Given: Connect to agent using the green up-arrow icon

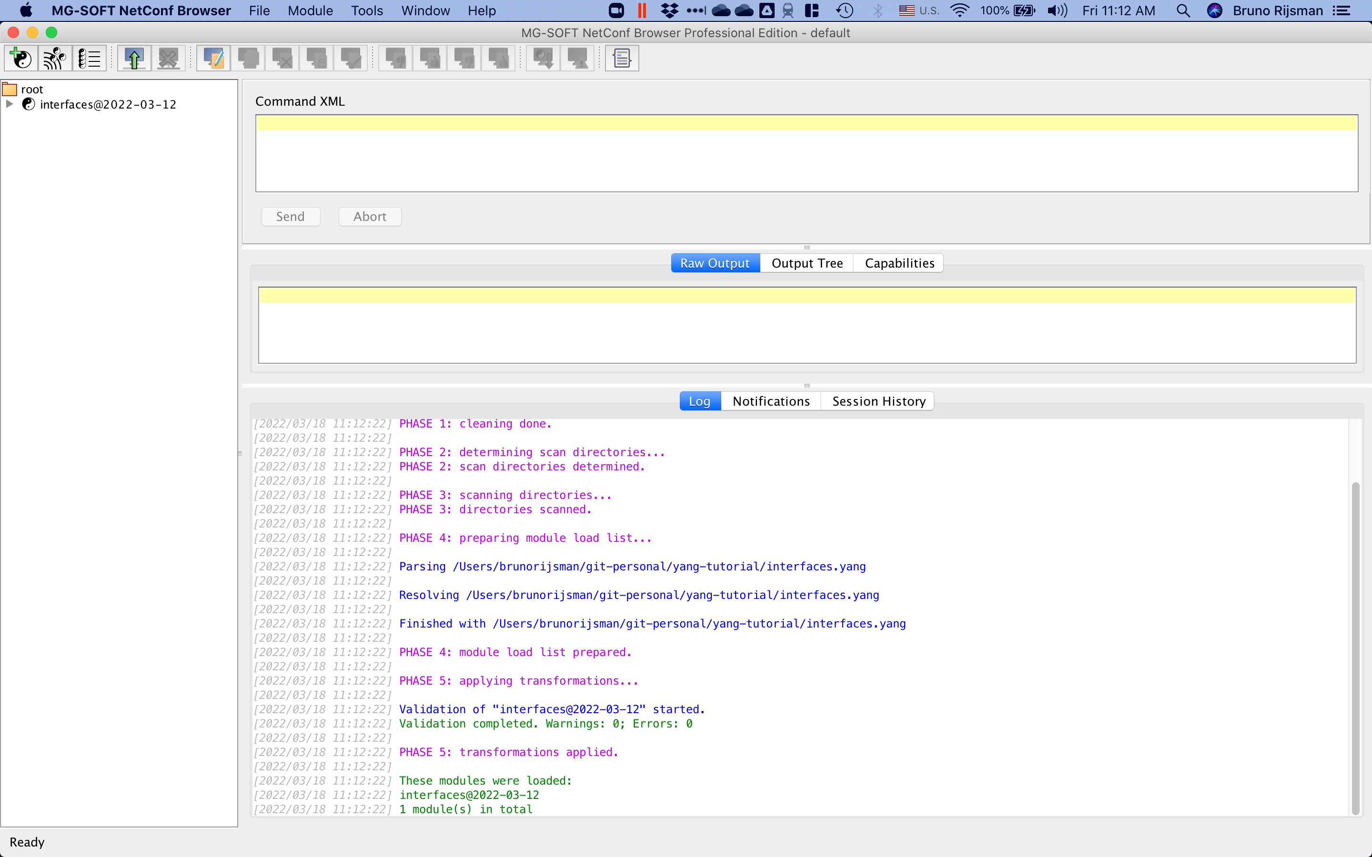Looking at the screenshot, I should pyautogui.click(x=134, y=58).
